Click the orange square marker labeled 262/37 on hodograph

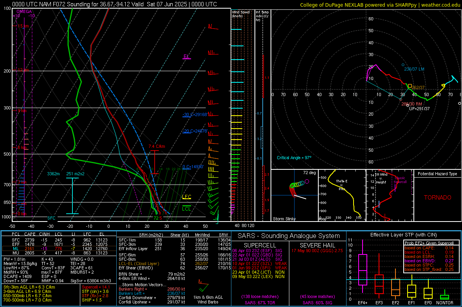point(410,86)
